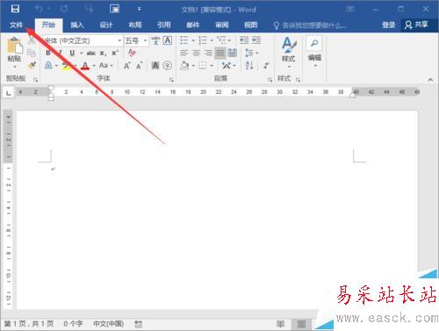
Task: Click the ruler tab selector L box
Action: point(9,93)
